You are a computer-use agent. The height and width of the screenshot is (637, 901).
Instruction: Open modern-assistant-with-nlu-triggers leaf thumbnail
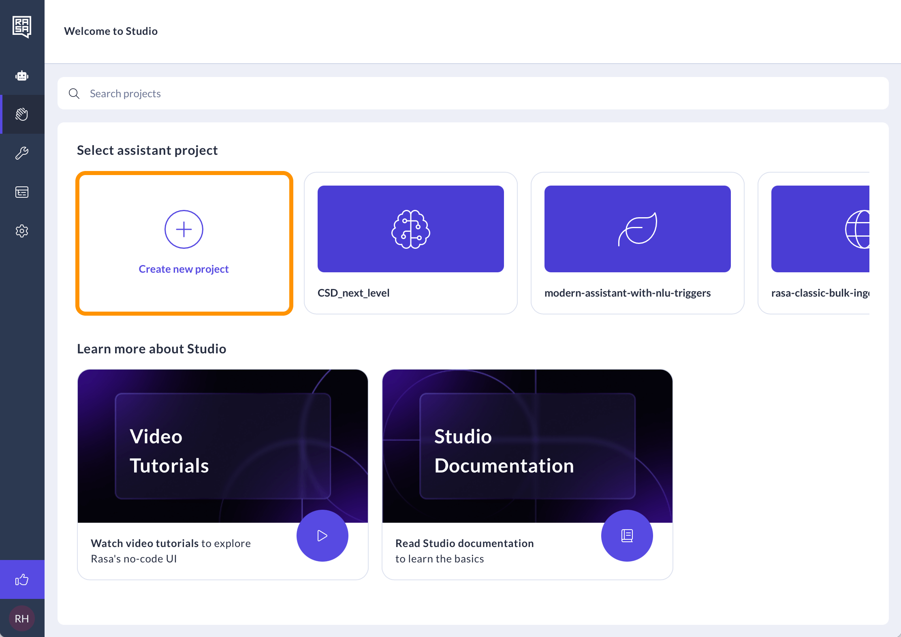pyautogui.click(x=637, y=229)
